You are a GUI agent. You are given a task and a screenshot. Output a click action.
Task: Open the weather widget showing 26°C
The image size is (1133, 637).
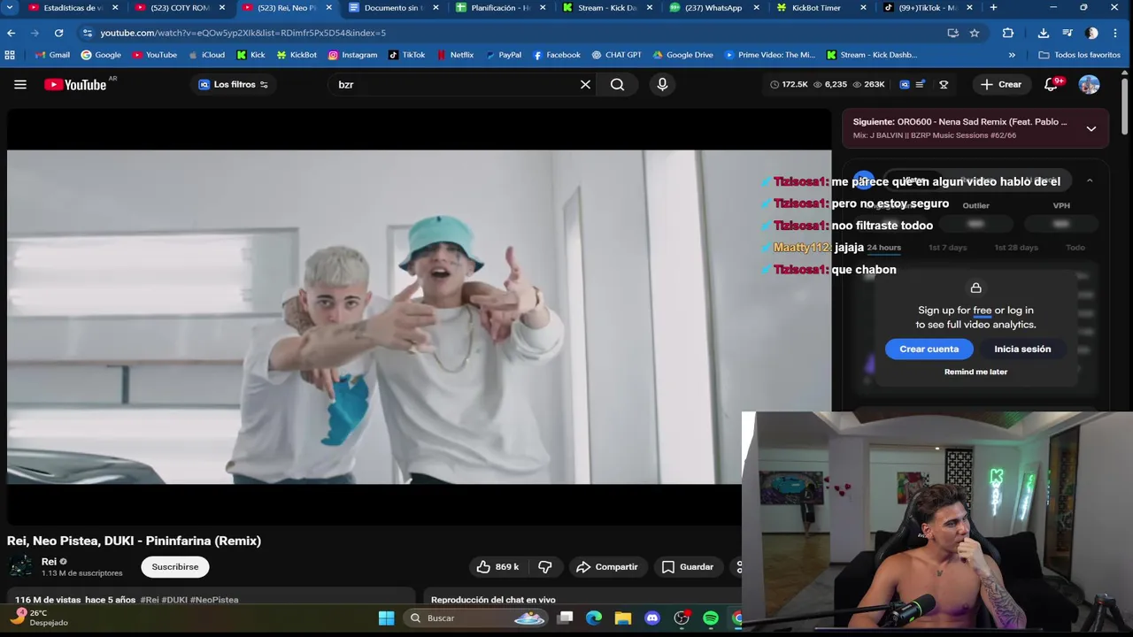[39, 618]
